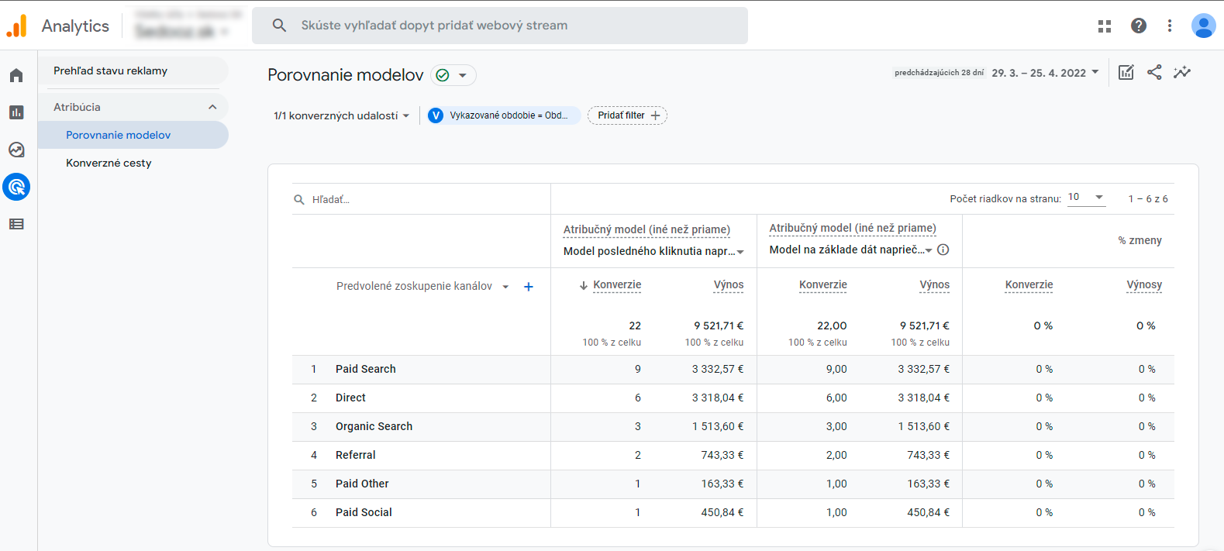Select the Organic Search row label
1224x551 pixels.
(x=374, y=426)
